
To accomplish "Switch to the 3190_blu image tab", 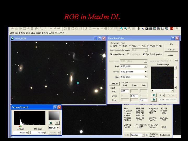I will tap(25, 33).
